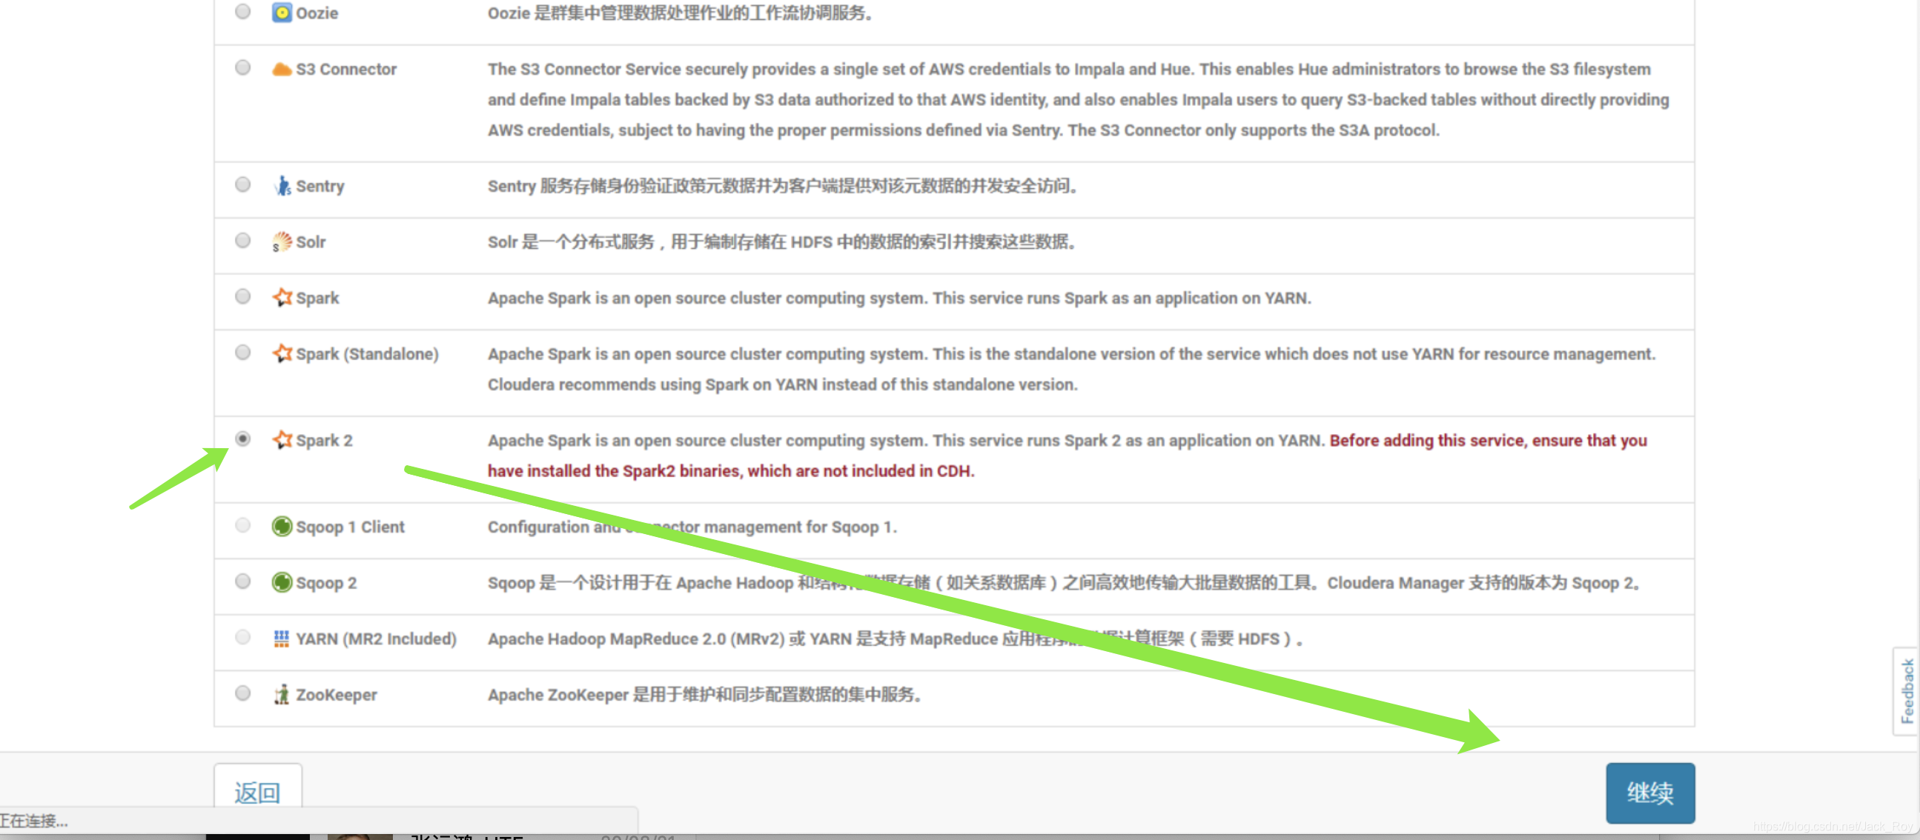Click the ZooKeeper description text

(x=704, y=695)
